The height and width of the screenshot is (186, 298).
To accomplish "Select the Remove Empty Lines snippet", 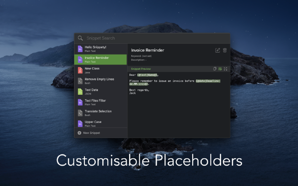I will coord(100,81).
